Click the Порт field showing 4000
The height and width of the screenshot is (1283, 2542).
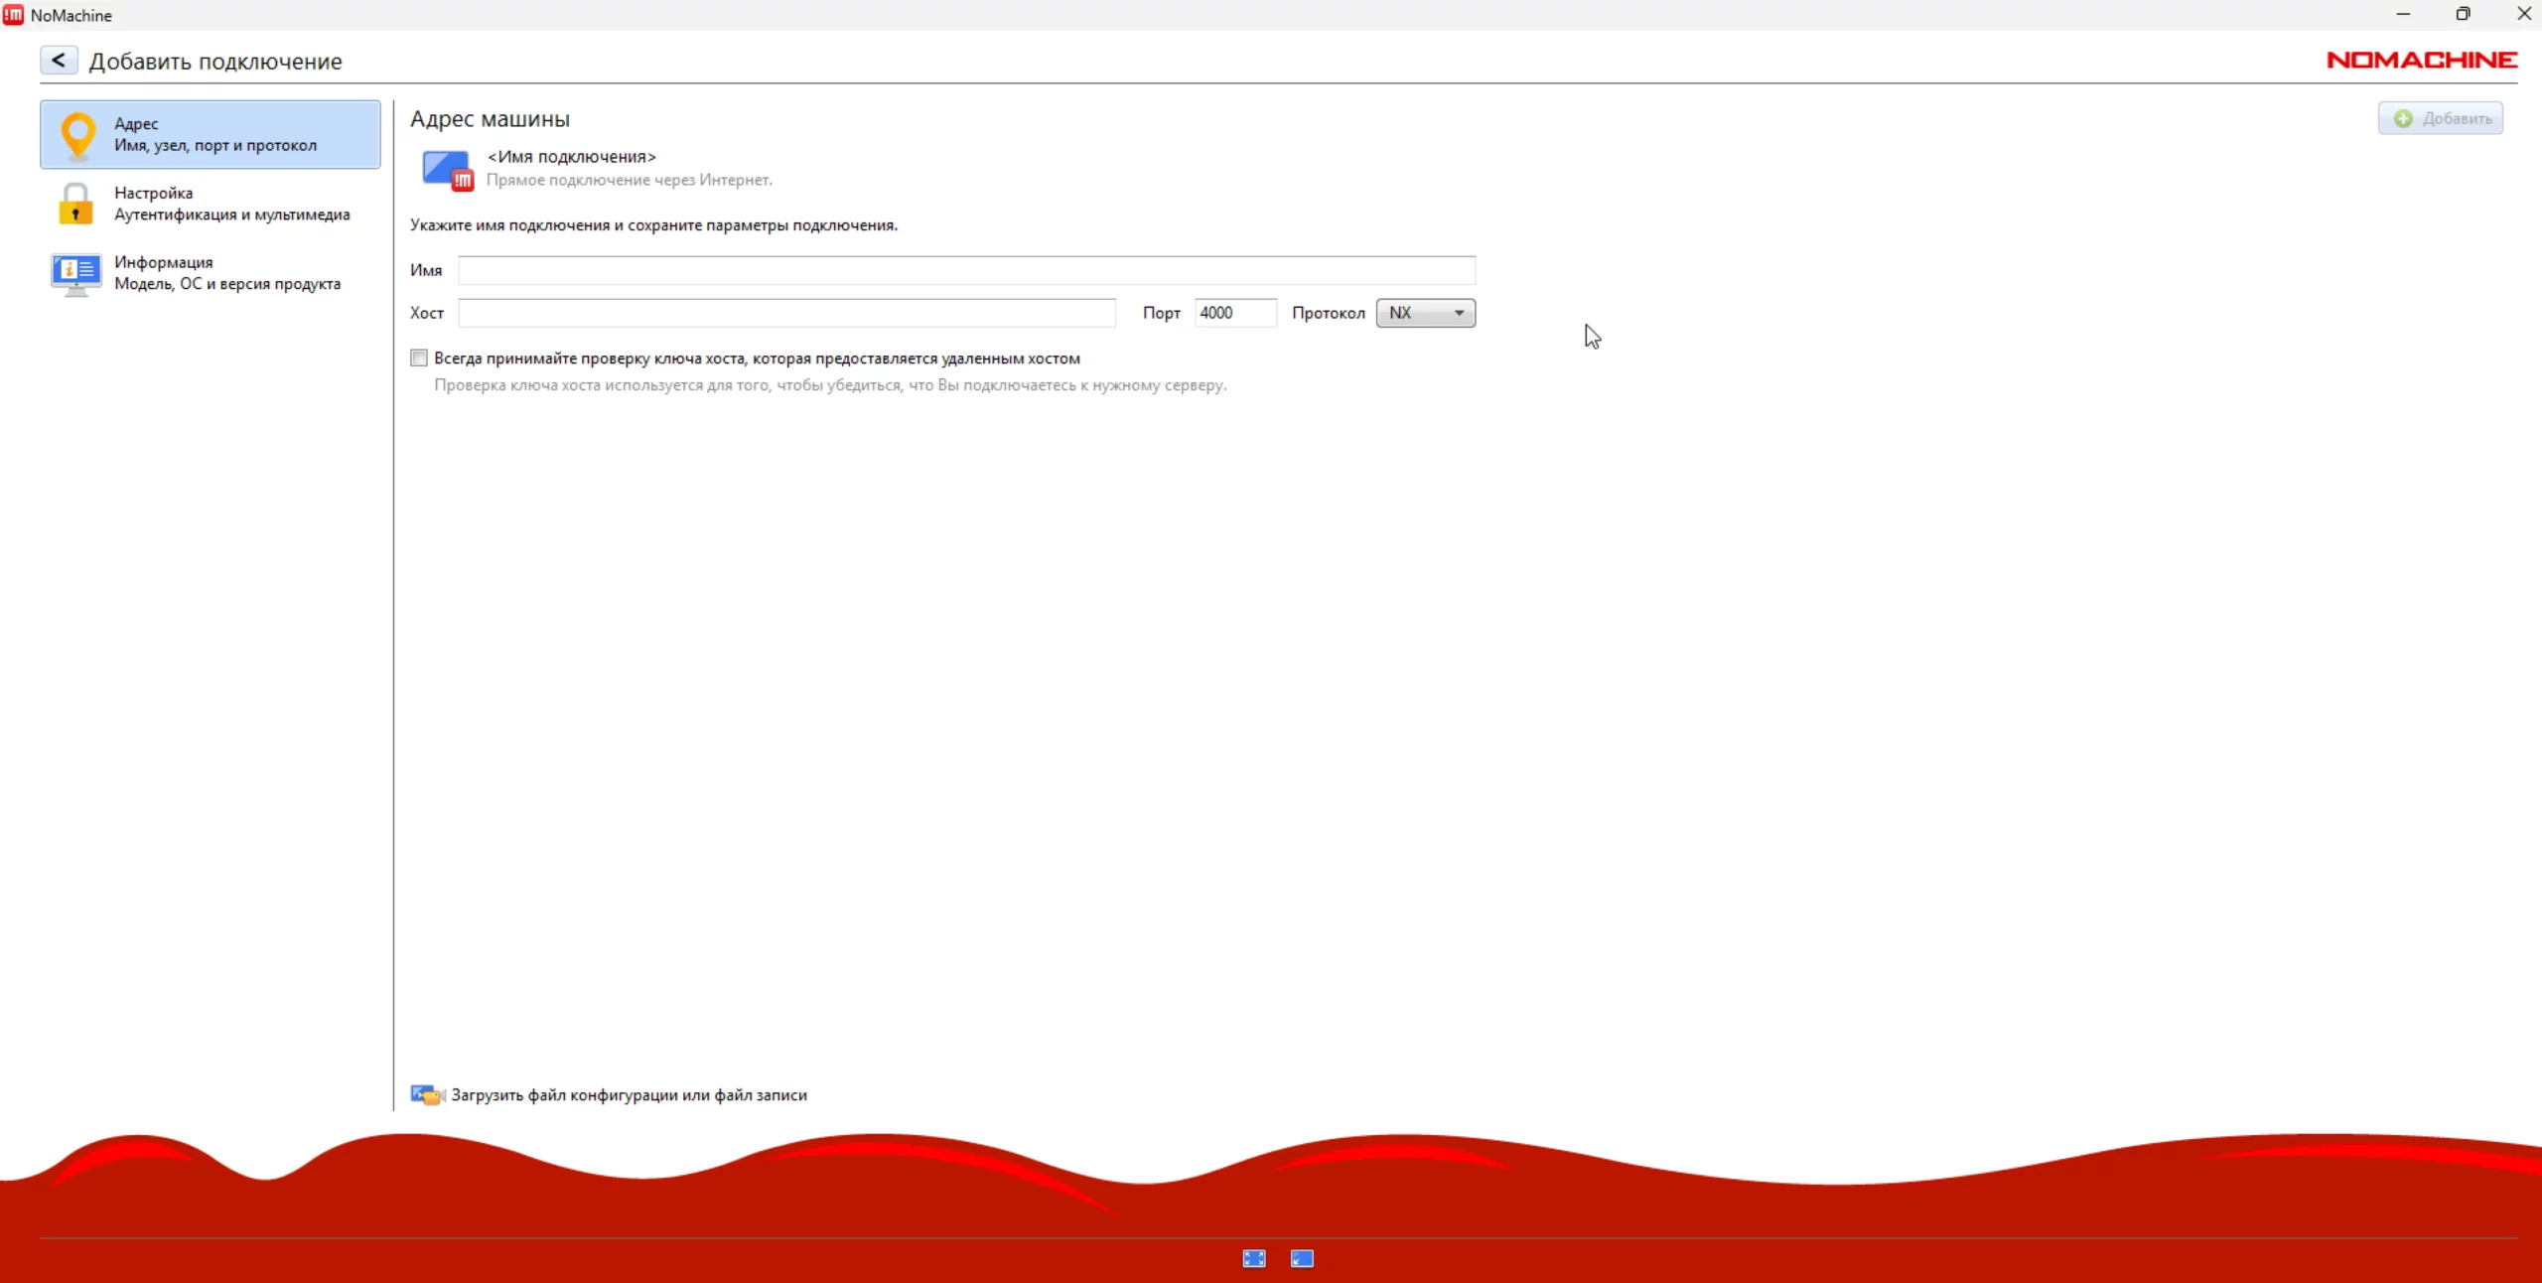click(x=1234, y=313)
